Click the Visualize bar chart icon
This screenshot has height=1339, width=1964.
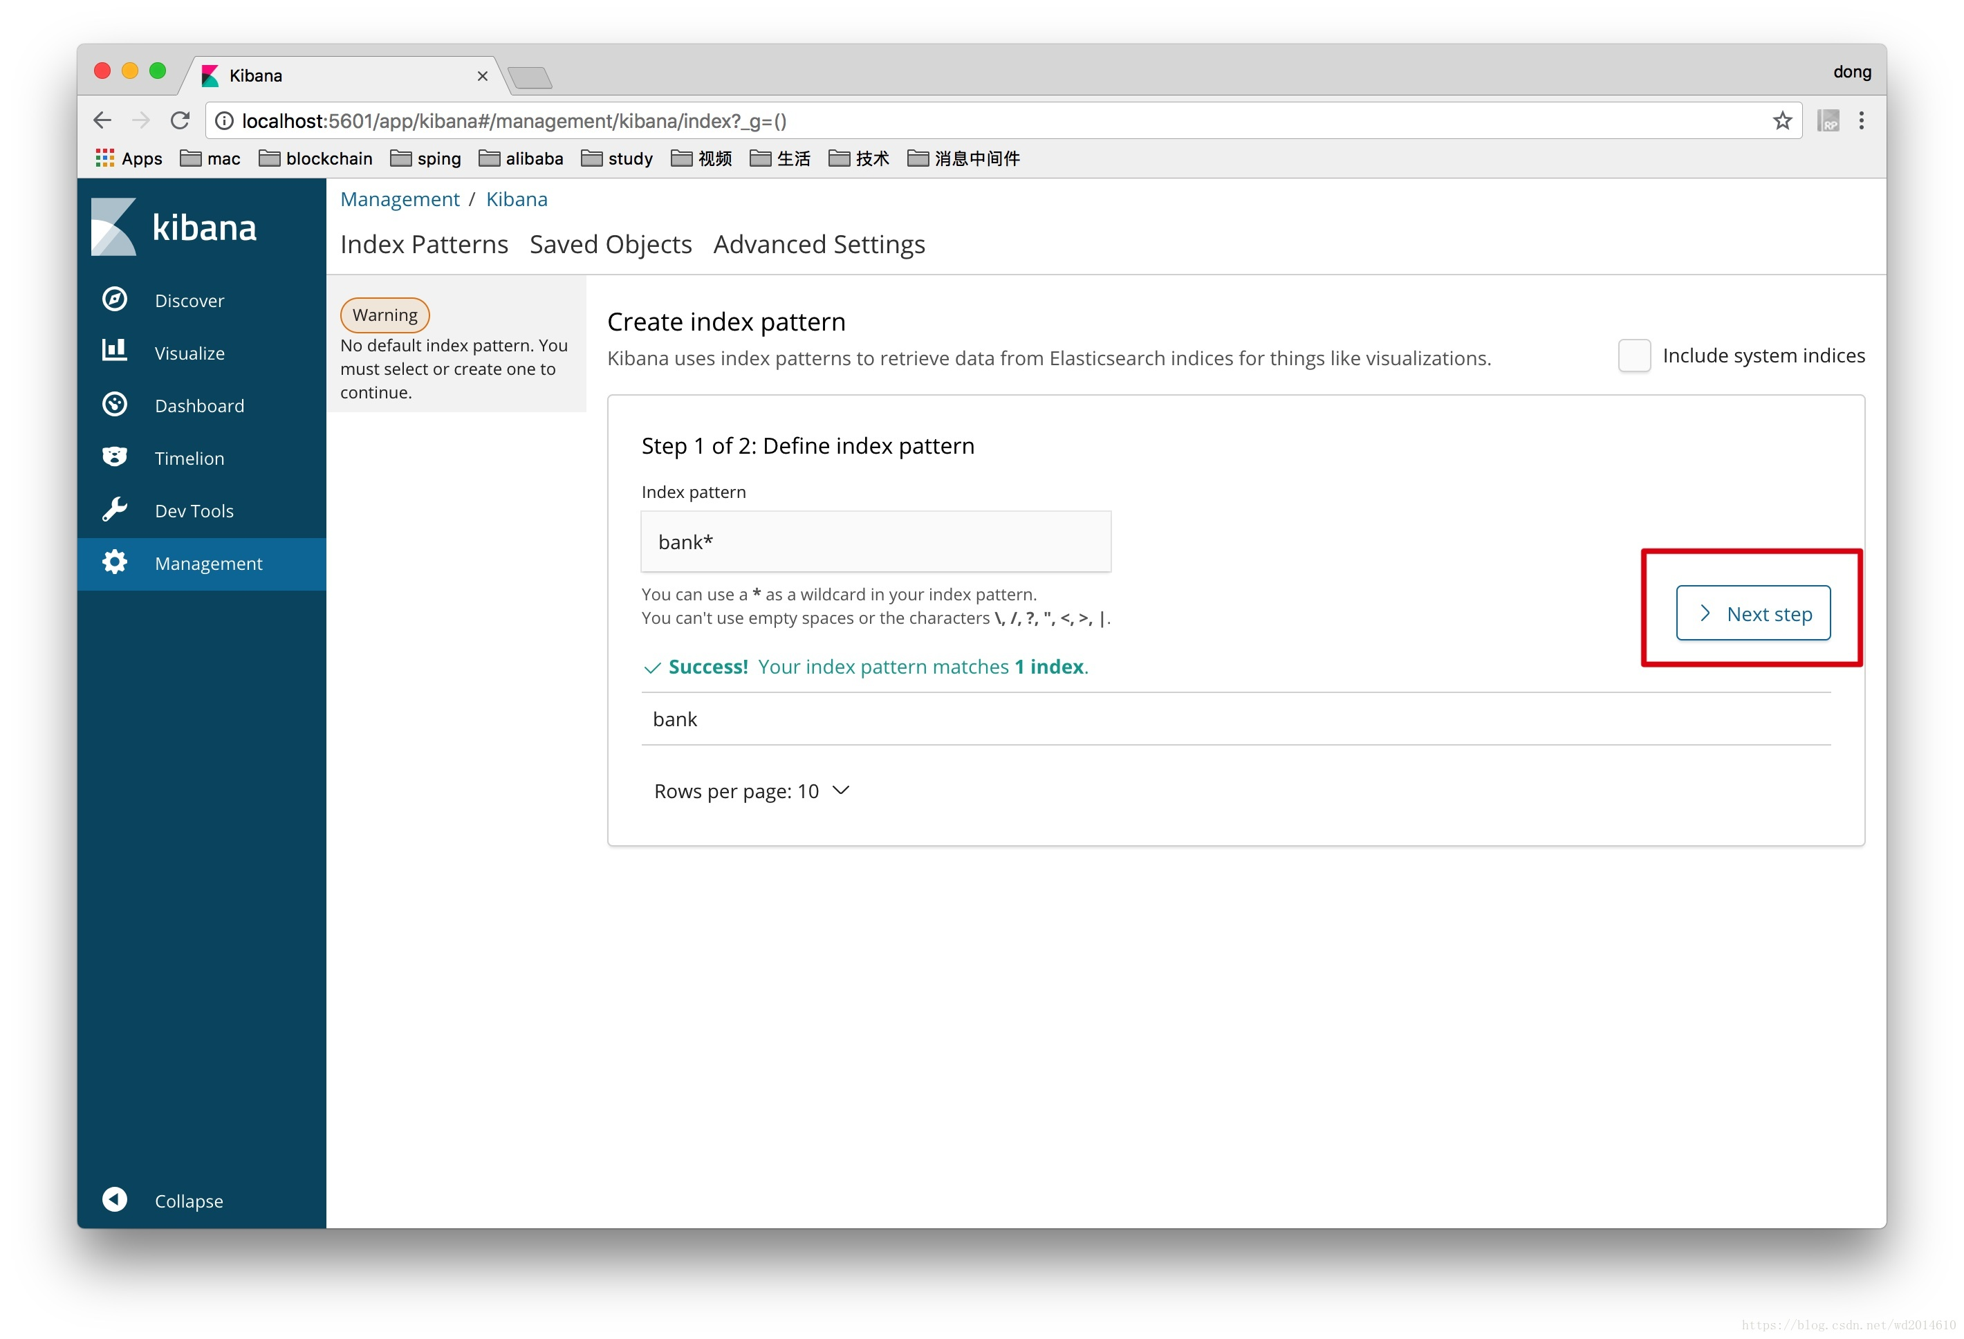click(x=115, y=351)
